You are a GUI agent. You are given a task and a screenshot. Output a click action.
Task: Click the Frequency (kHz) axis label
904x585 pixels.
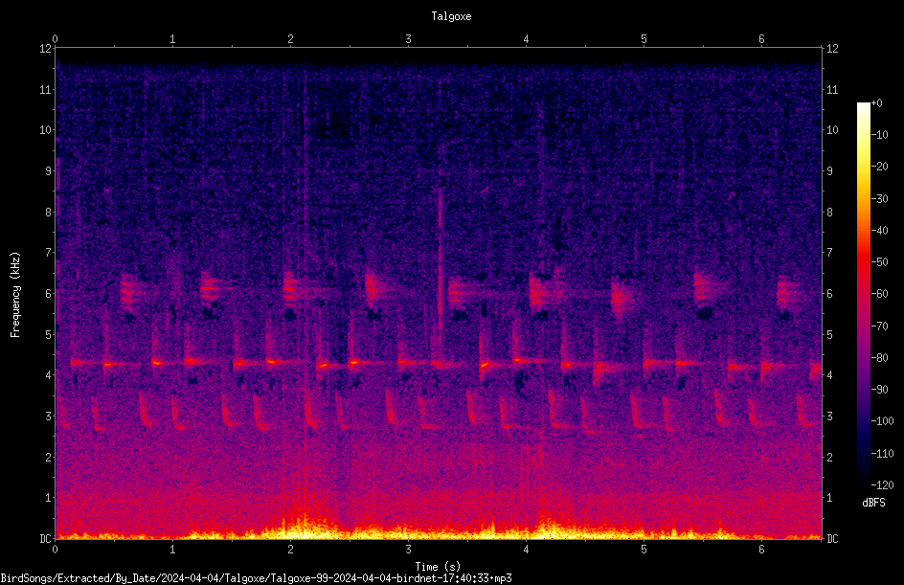15,294
